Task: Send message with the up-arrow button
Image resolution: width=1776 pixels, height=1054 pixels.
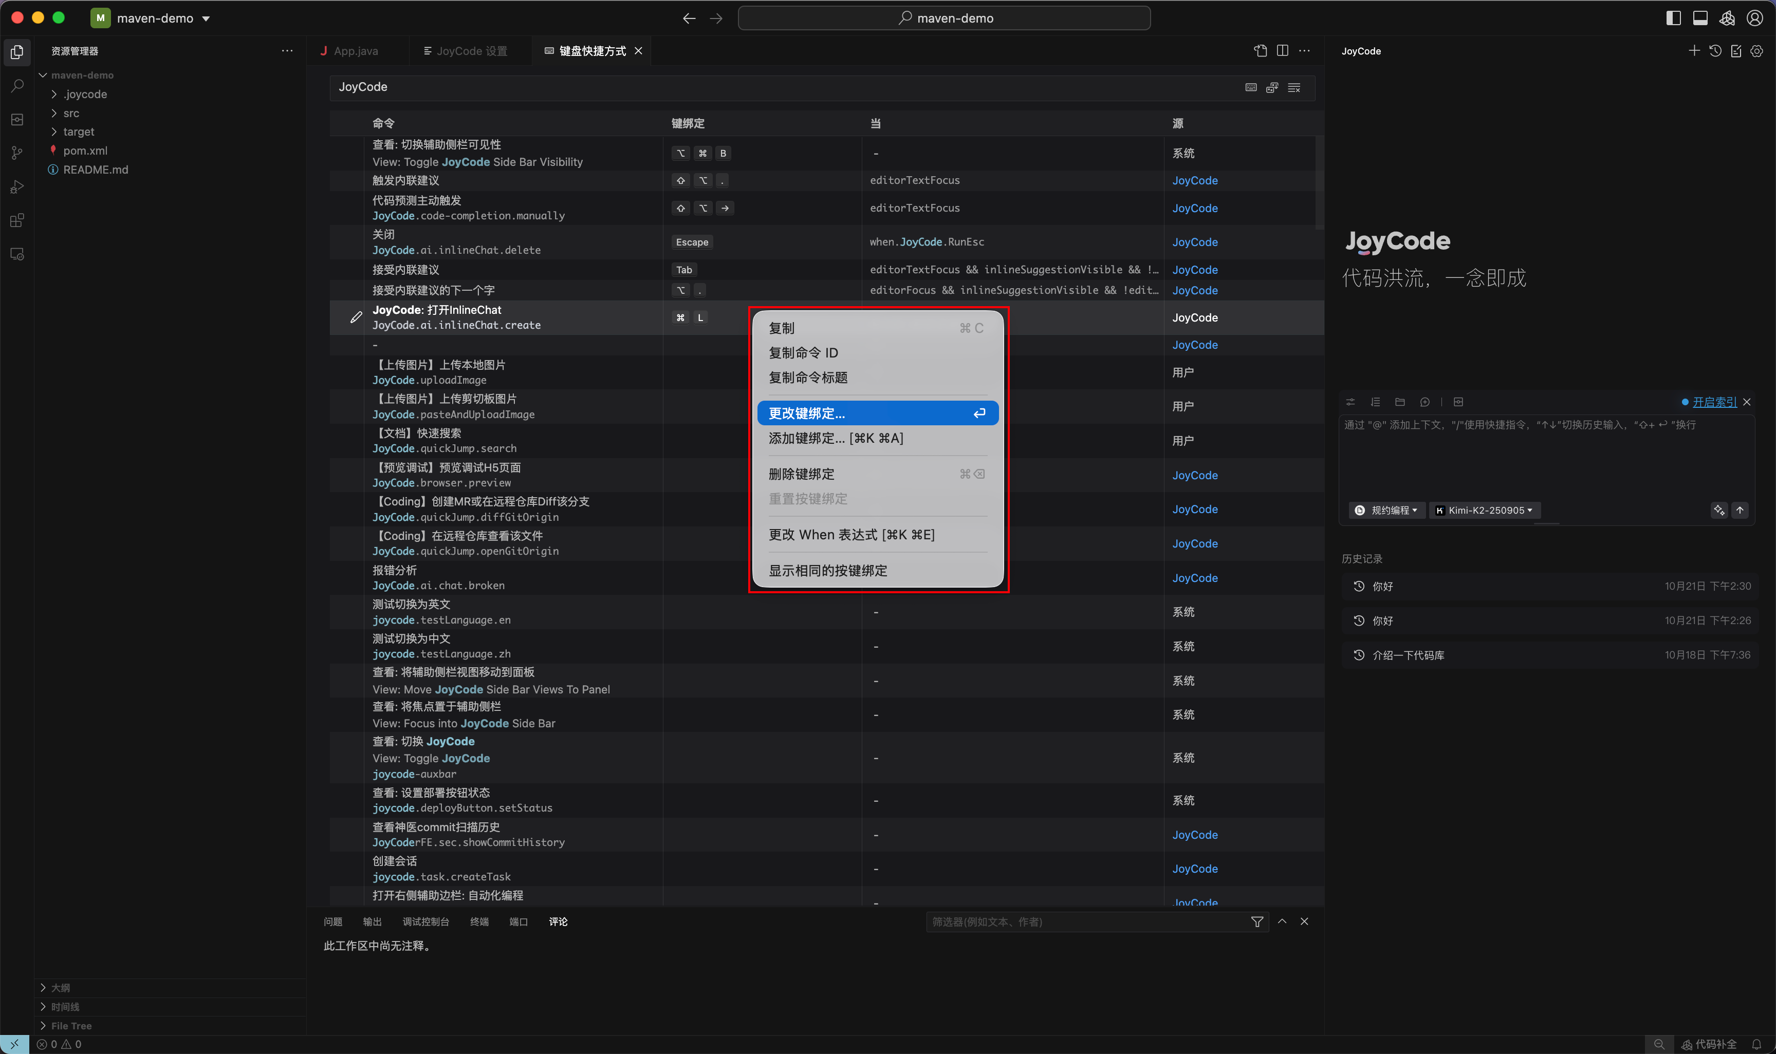Action: [x=1740, y=510]
